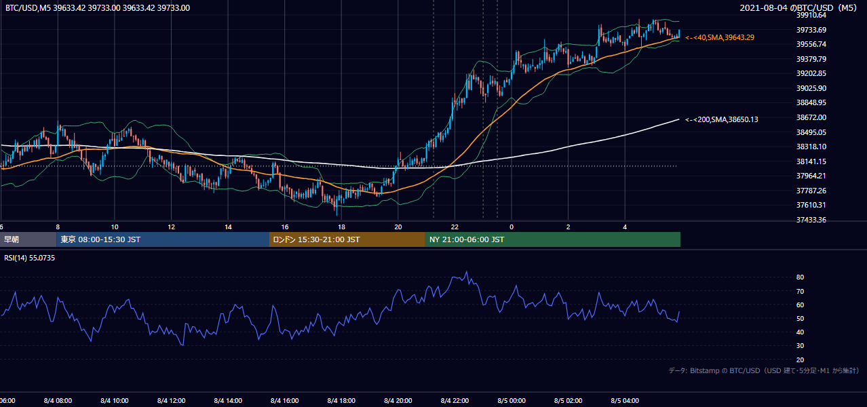Click the RSI(14) 55.0735 indicator label
The width and height of the screenshot is (867, 407).
coord(31,258)
